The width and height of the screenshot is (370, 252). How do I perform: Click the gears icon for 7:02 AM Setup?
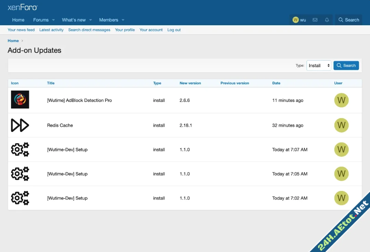[20, 198]
